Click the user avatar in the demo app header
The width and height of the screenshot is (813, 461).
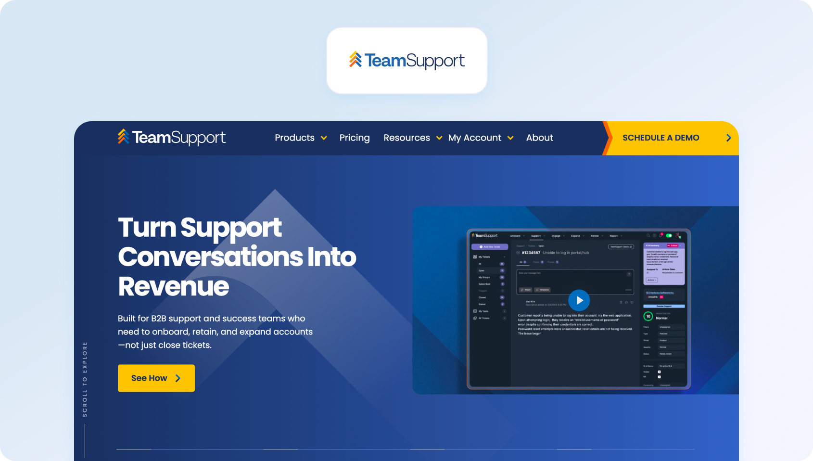coord(678,236)
